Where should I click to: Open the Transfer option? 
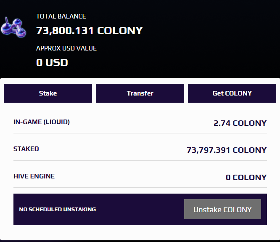pyautogui.click(x=140, y=93)
